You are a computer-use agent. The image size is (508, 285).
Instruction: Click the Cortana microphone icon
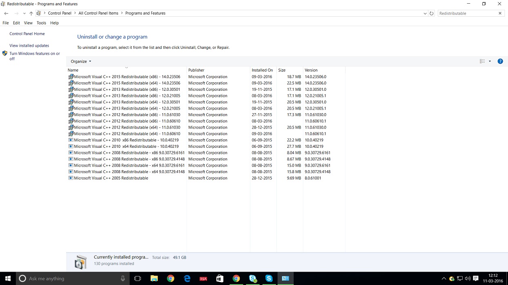(123, 278)
